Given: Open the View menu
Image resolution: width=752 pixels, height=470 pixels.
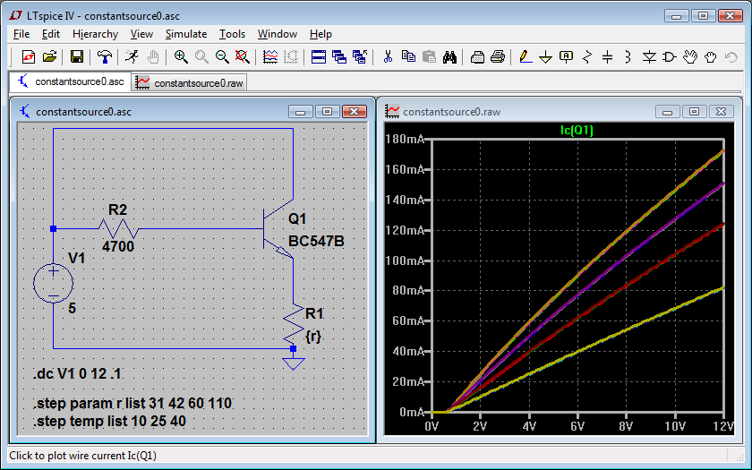Looking at the screenshot, I should tap(141, 34).
